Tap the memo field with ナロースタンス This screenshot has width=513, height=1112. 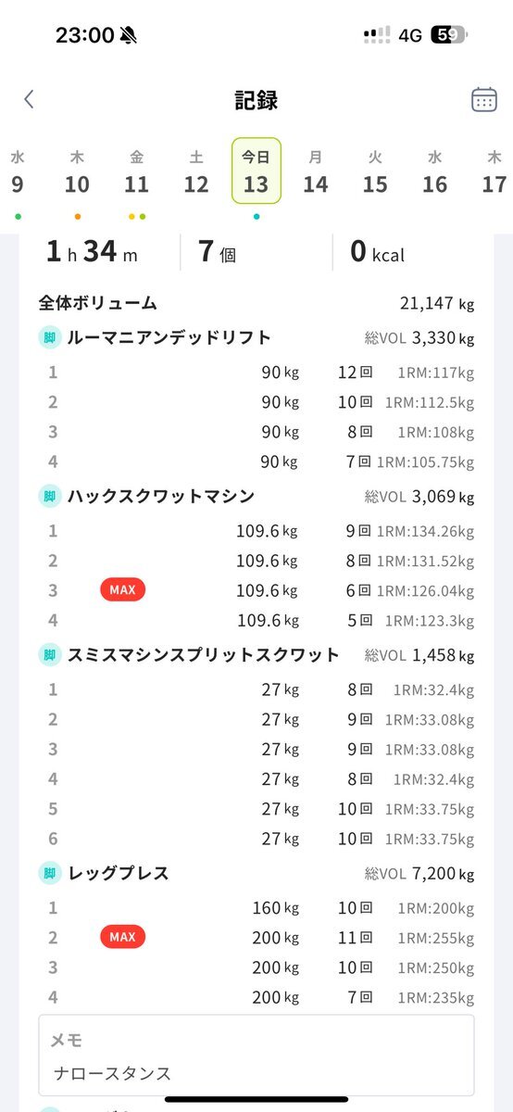(256, 1055)
